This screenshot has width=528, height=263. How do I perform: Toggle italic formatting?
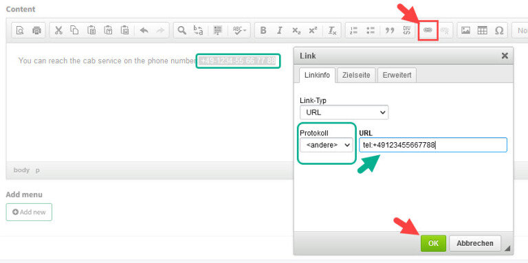(280, 31)
